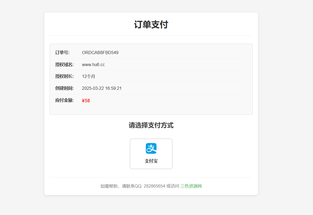
Task: Click the 请选择支付方式 heading
Action: coord(151,125)
